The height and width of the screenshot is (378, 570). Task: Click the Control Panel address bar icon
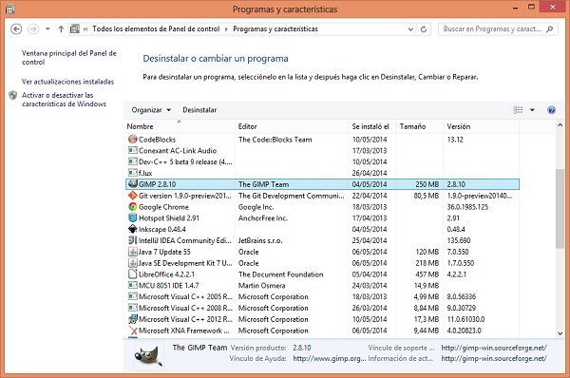click(75, 29)
